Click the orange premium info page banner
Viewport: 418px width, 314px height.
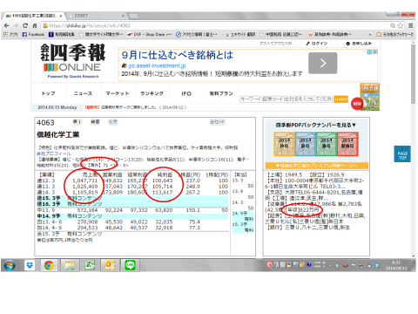(x=317, y=166)
